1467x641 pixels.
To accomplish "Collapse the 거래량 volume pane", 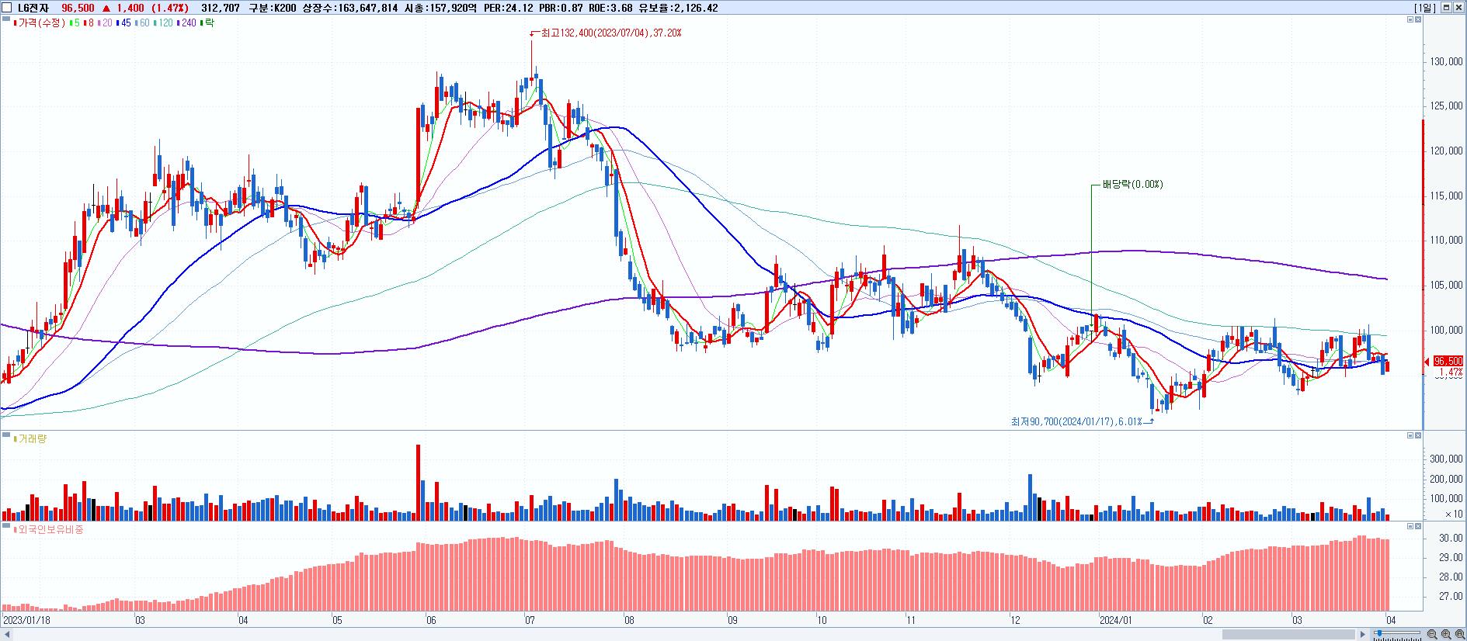I will point(1410,436).
